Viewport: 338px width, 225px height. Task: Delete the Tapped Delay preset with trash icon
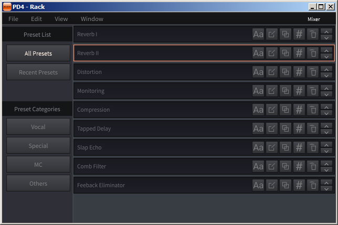(313, 128)
